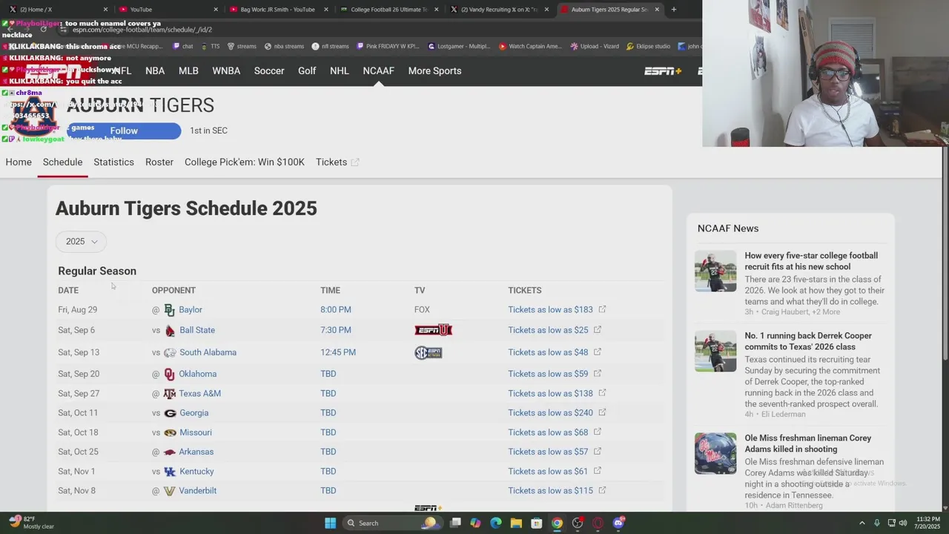The image size is (949, 534).
Task: Open Task View in taskbar
Action: tap(455, 523)
